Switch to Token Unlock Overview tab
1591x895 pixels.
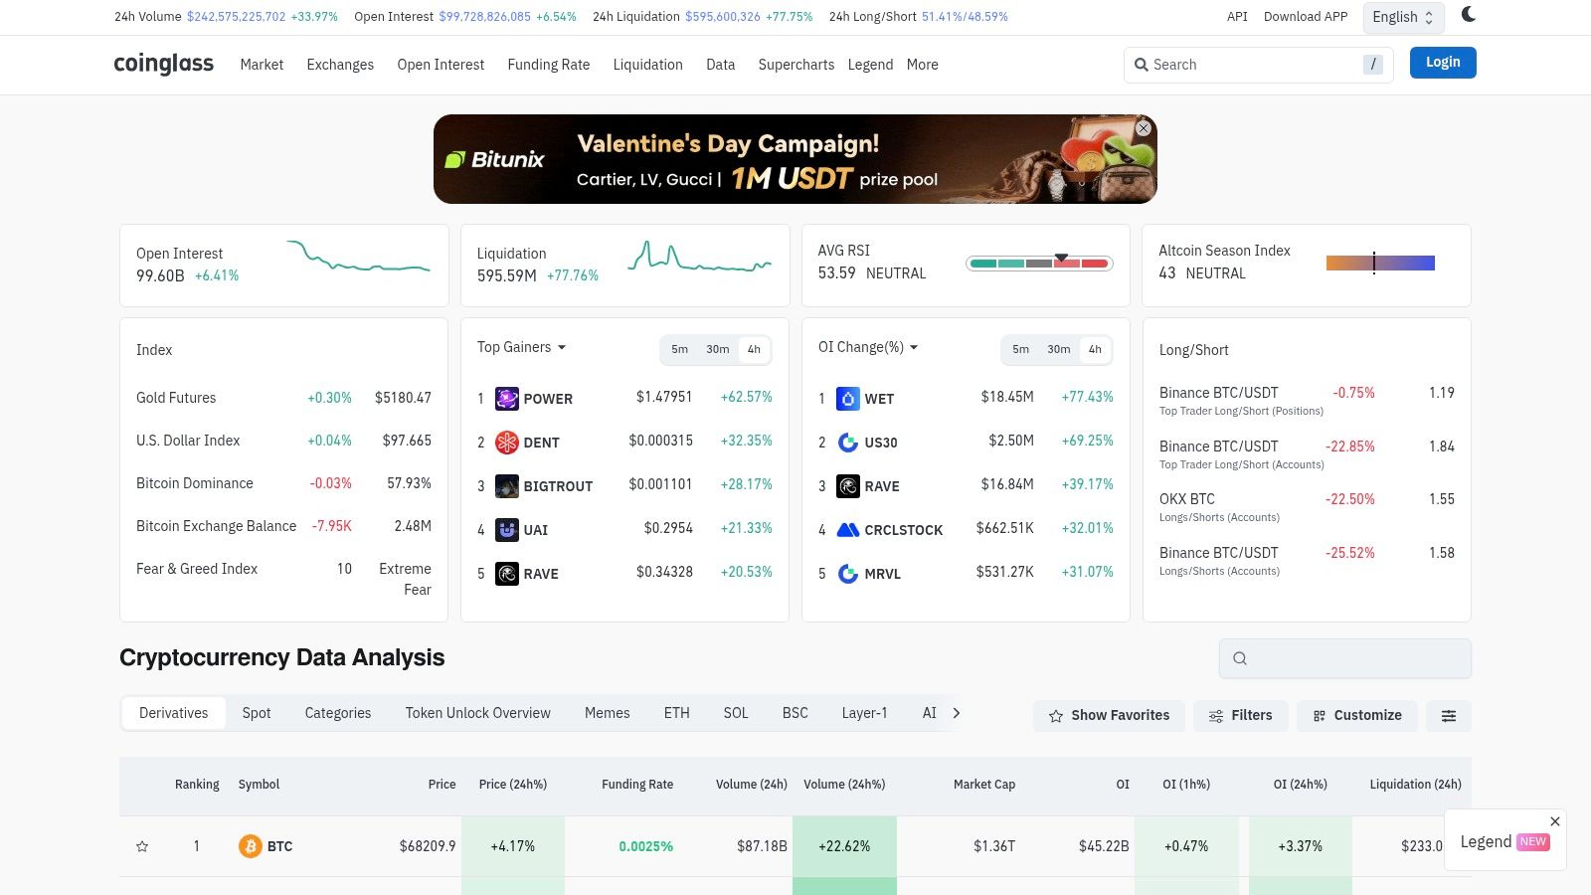pyautogui.click(x=478, y=713)
